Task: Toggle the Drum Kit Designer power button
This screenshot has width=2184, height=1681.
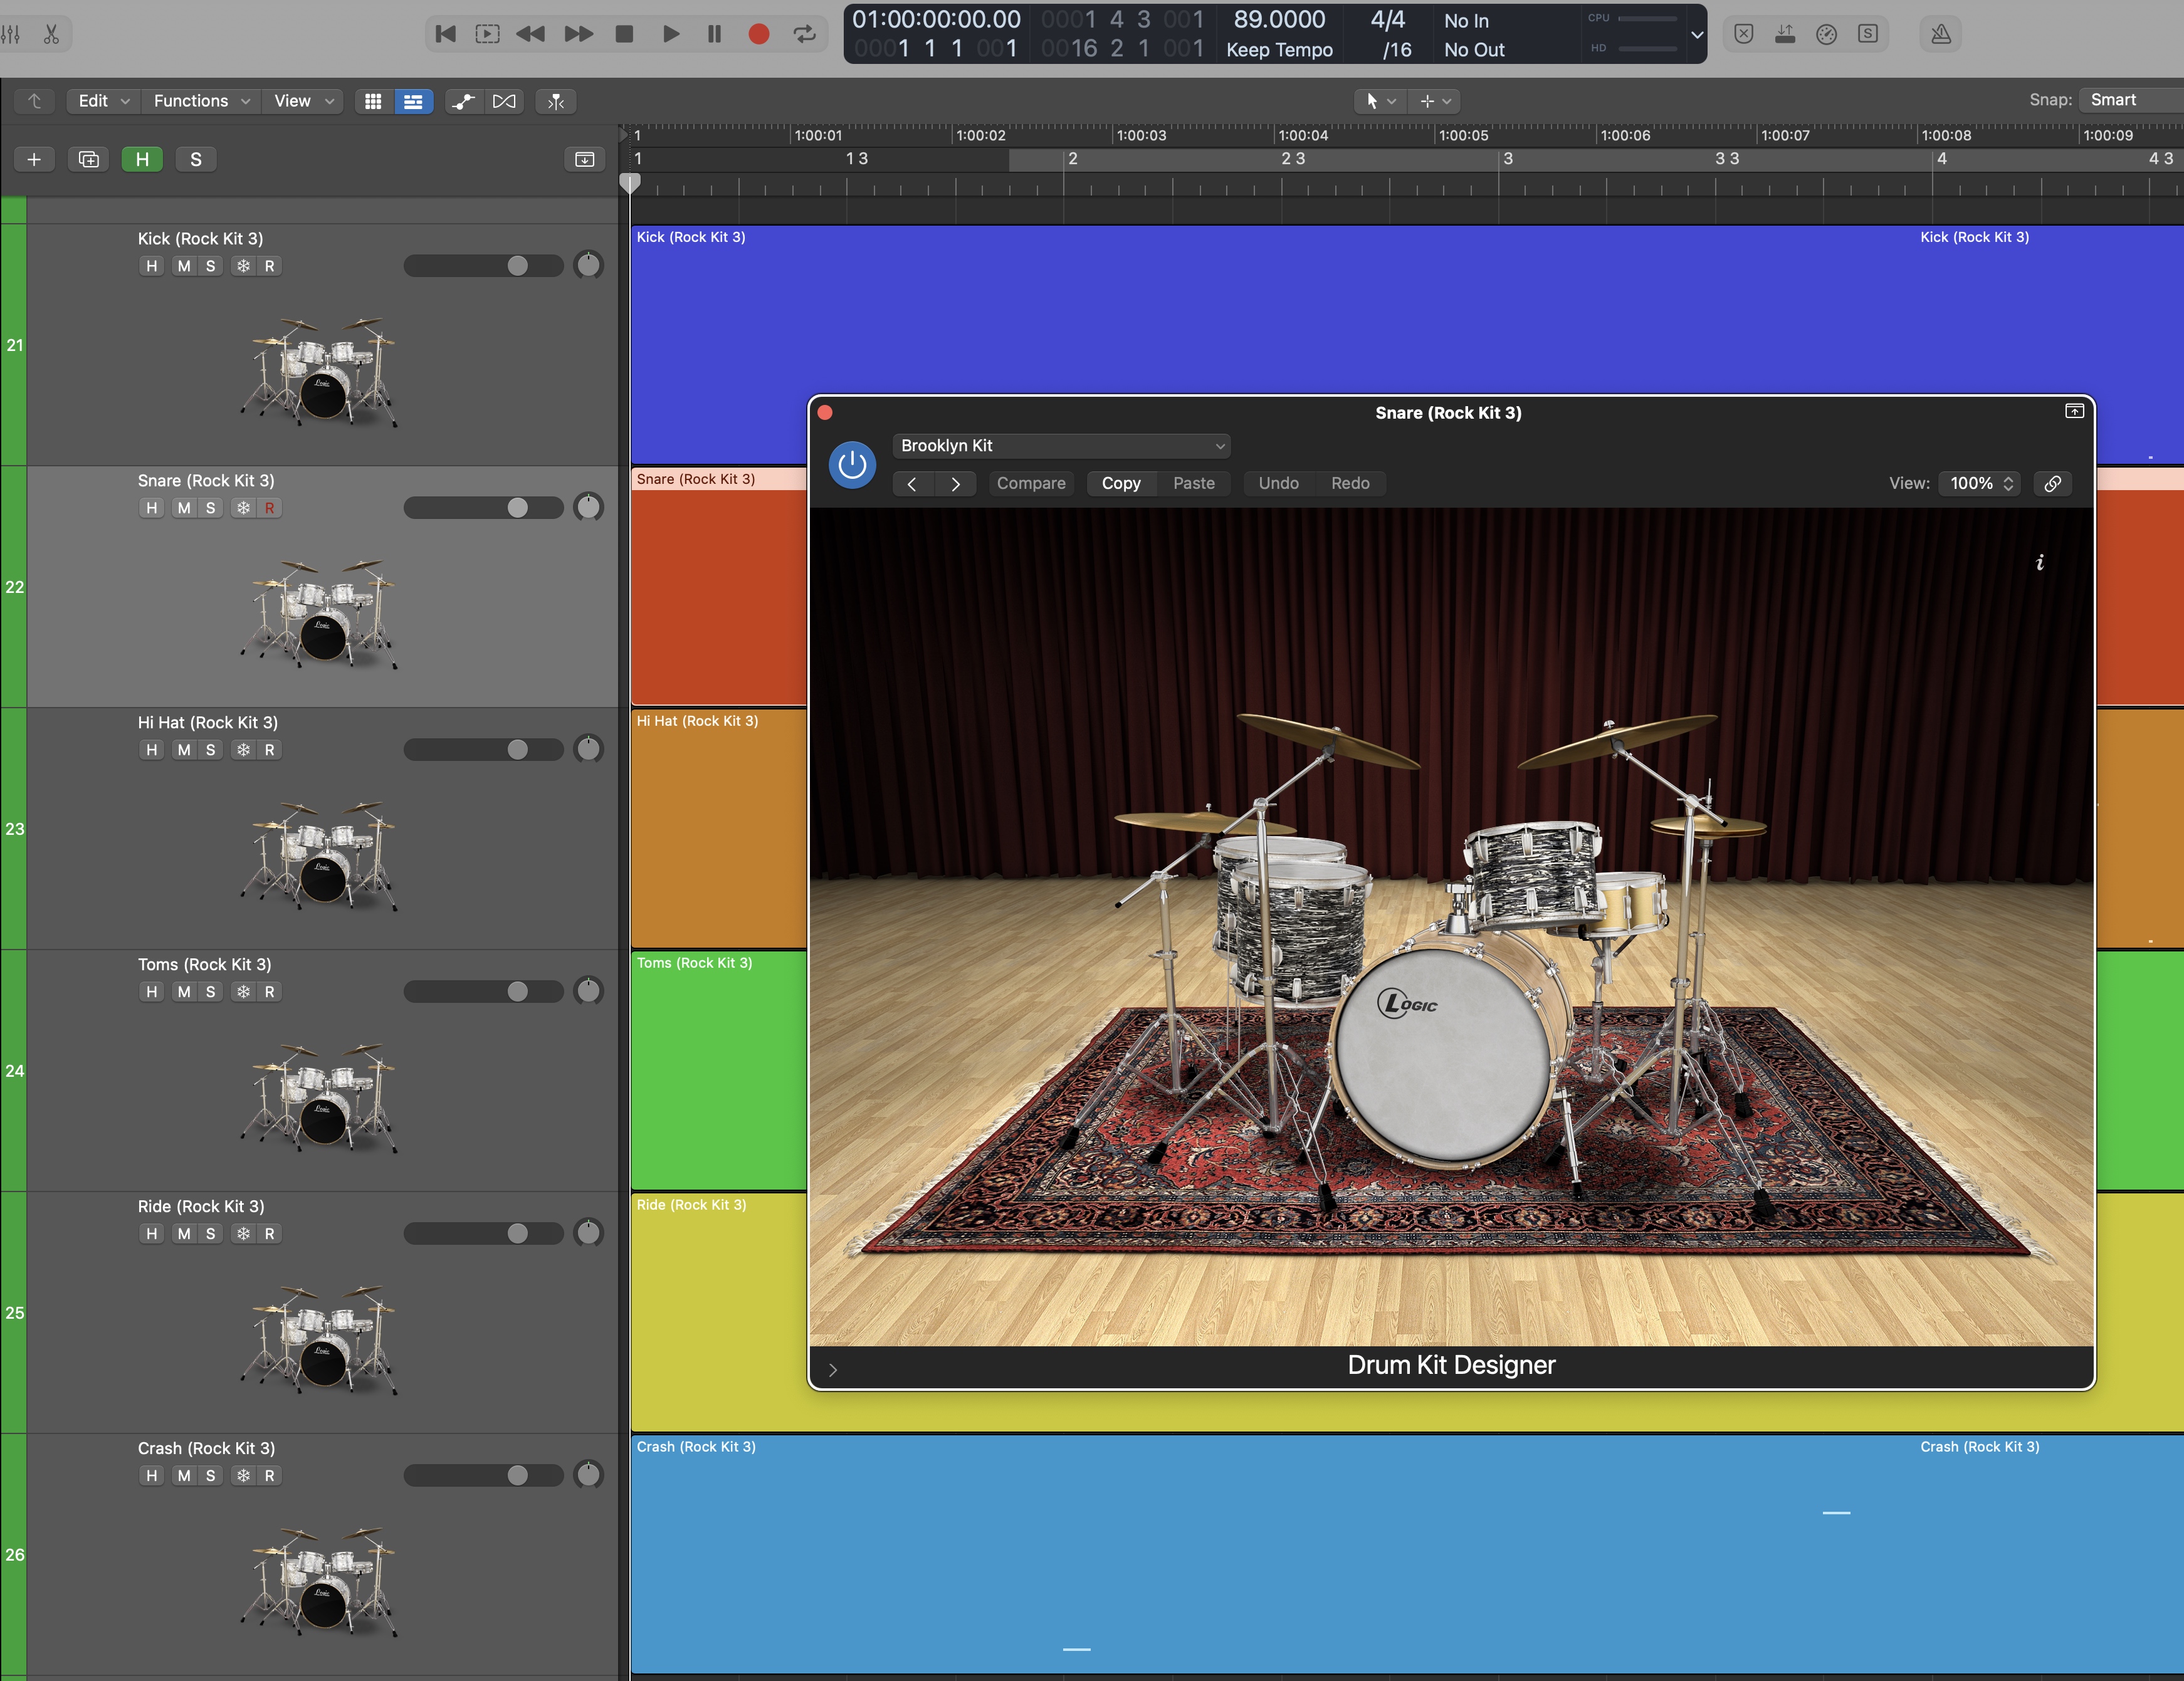Action: (852, 465)
